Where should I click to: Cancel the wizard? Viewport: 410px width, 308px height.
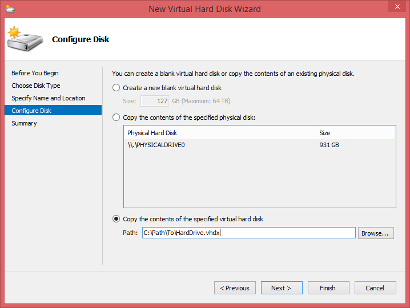coord(375,288)
